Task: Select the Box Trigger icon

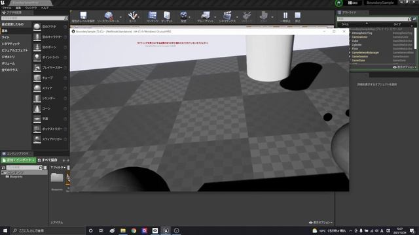Action: (x=37, y=129)
